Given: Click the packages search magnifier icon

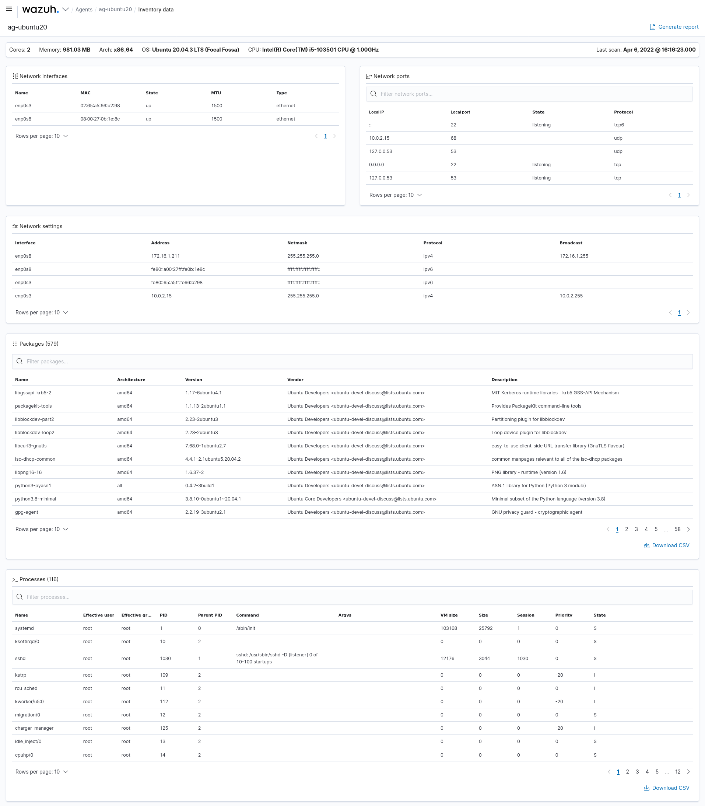Looking at the screenshot, I should (19, 361).
